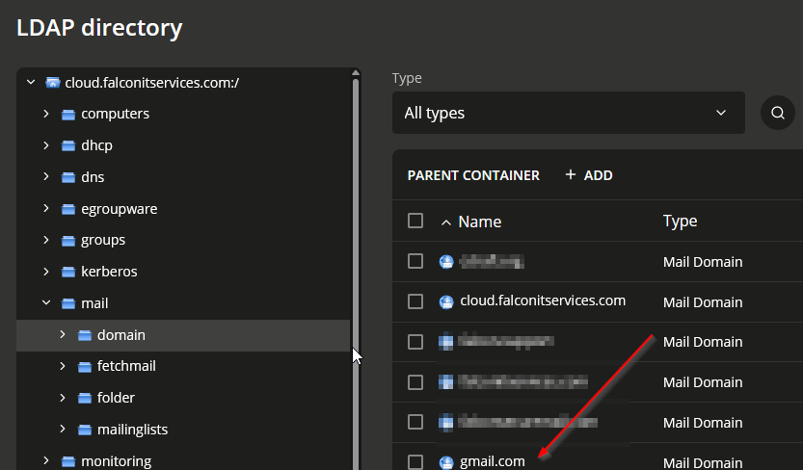Screen dimensions: 803x470
Task: Click Mail Domain type in gmail.com row
Action: pos(703,463)
